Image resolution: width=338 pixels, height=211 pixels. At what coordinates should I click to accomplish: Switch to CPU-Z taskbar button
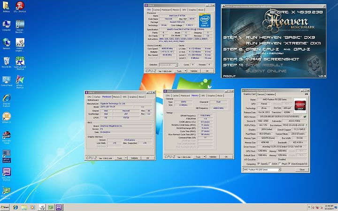pos(59,207)
